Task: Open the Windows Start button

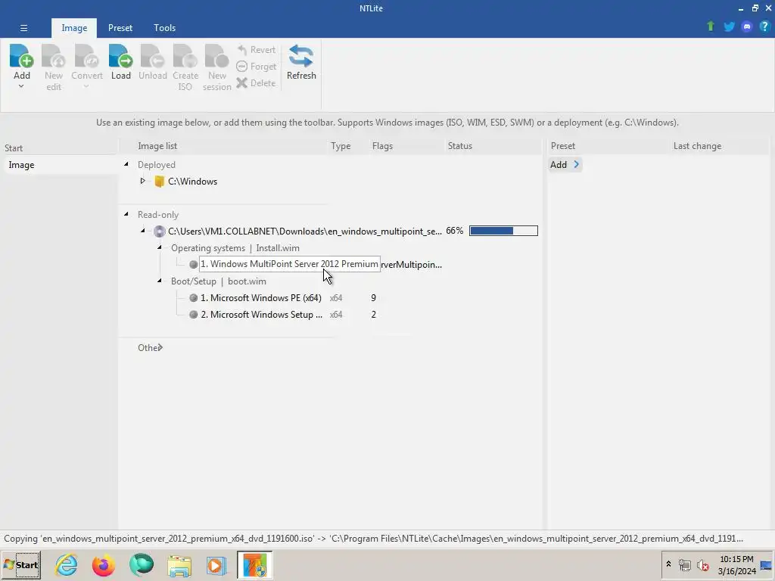Action: (21, 565)
